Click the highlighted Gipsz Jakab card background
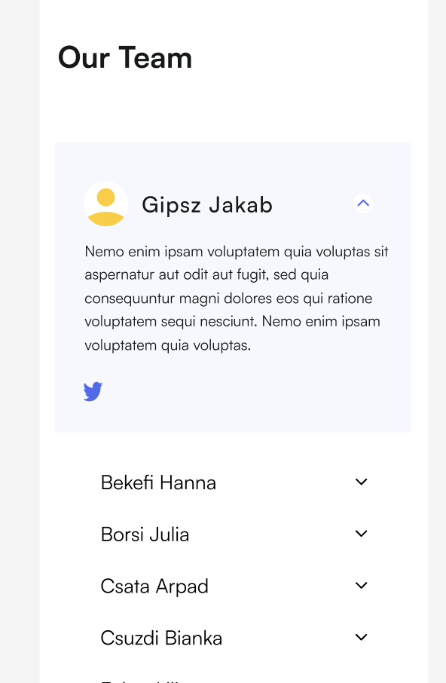This screenshot has height=683, width=446. [x=232, y=286]
